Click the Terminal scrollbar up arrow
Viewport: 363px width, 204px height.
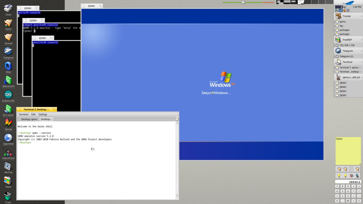coord(177,122)
